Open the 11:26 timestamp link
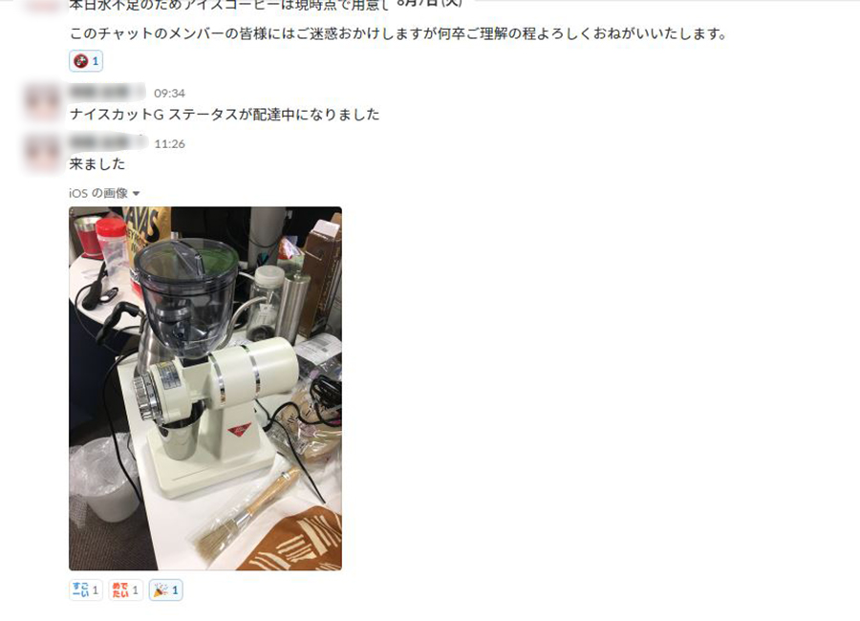Screen dimensions: 860x621 click(x=169, y=144)
